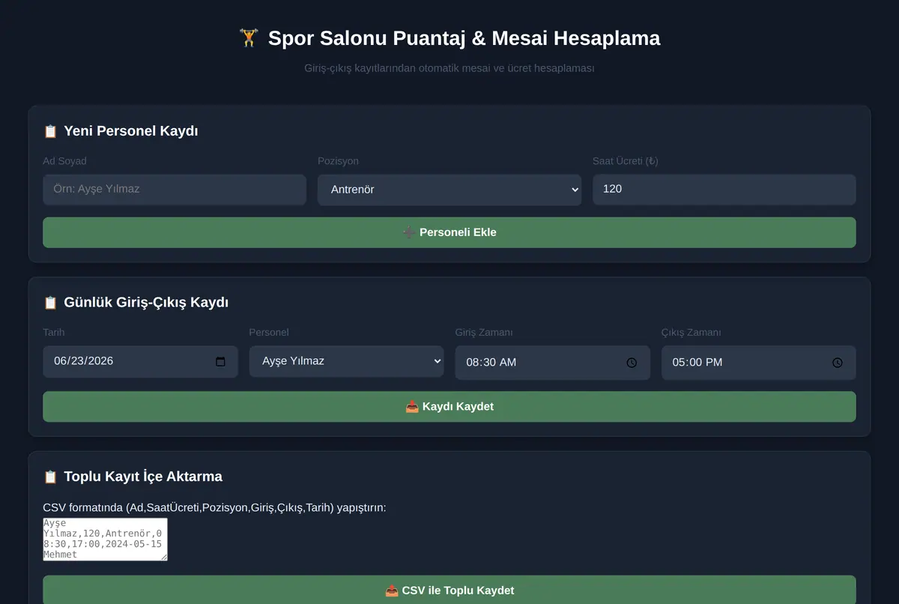Click the 'Saat Ücreti (₺)' label
The image size is (899, 604).
626,161
